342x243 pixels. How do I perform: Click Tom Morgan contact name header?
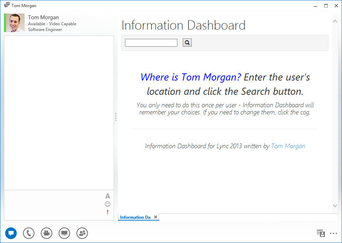tap(43, 17)
